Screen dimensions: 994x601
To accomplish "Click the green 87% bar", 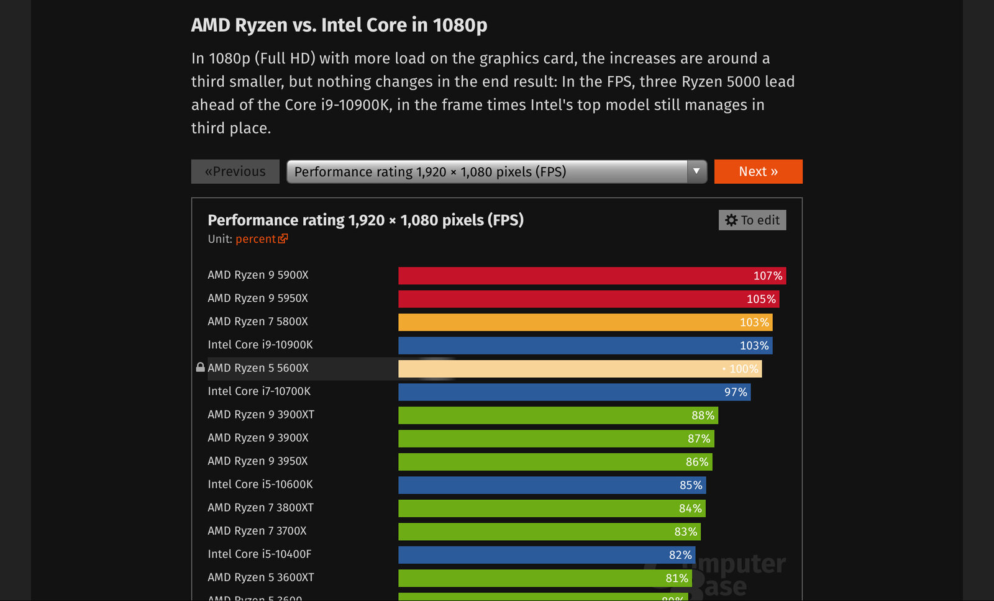I will (x=556, y=439).
